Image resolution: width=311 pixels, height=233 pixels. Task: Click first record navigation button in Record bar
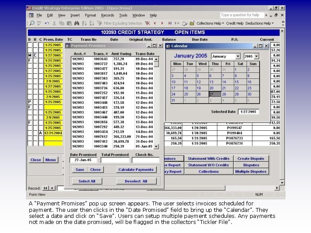[x=46, y=188]
